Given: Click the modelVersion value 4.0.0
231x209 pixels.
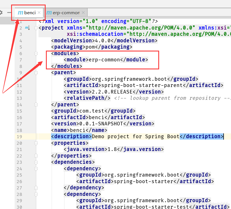Looking at the screenshot, I should point(103,41).
